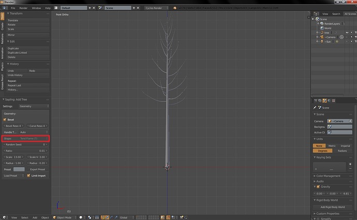Click the Mirror button
The height and width of the screenshot is (220, 357).
click(28, 35)
